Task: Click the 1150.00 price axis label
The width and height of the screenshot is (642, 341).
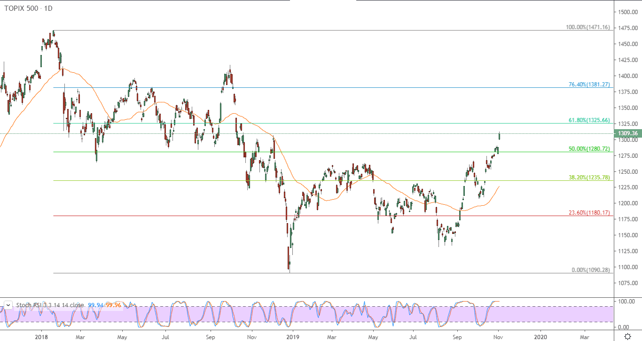Action: tap(628, 235)
